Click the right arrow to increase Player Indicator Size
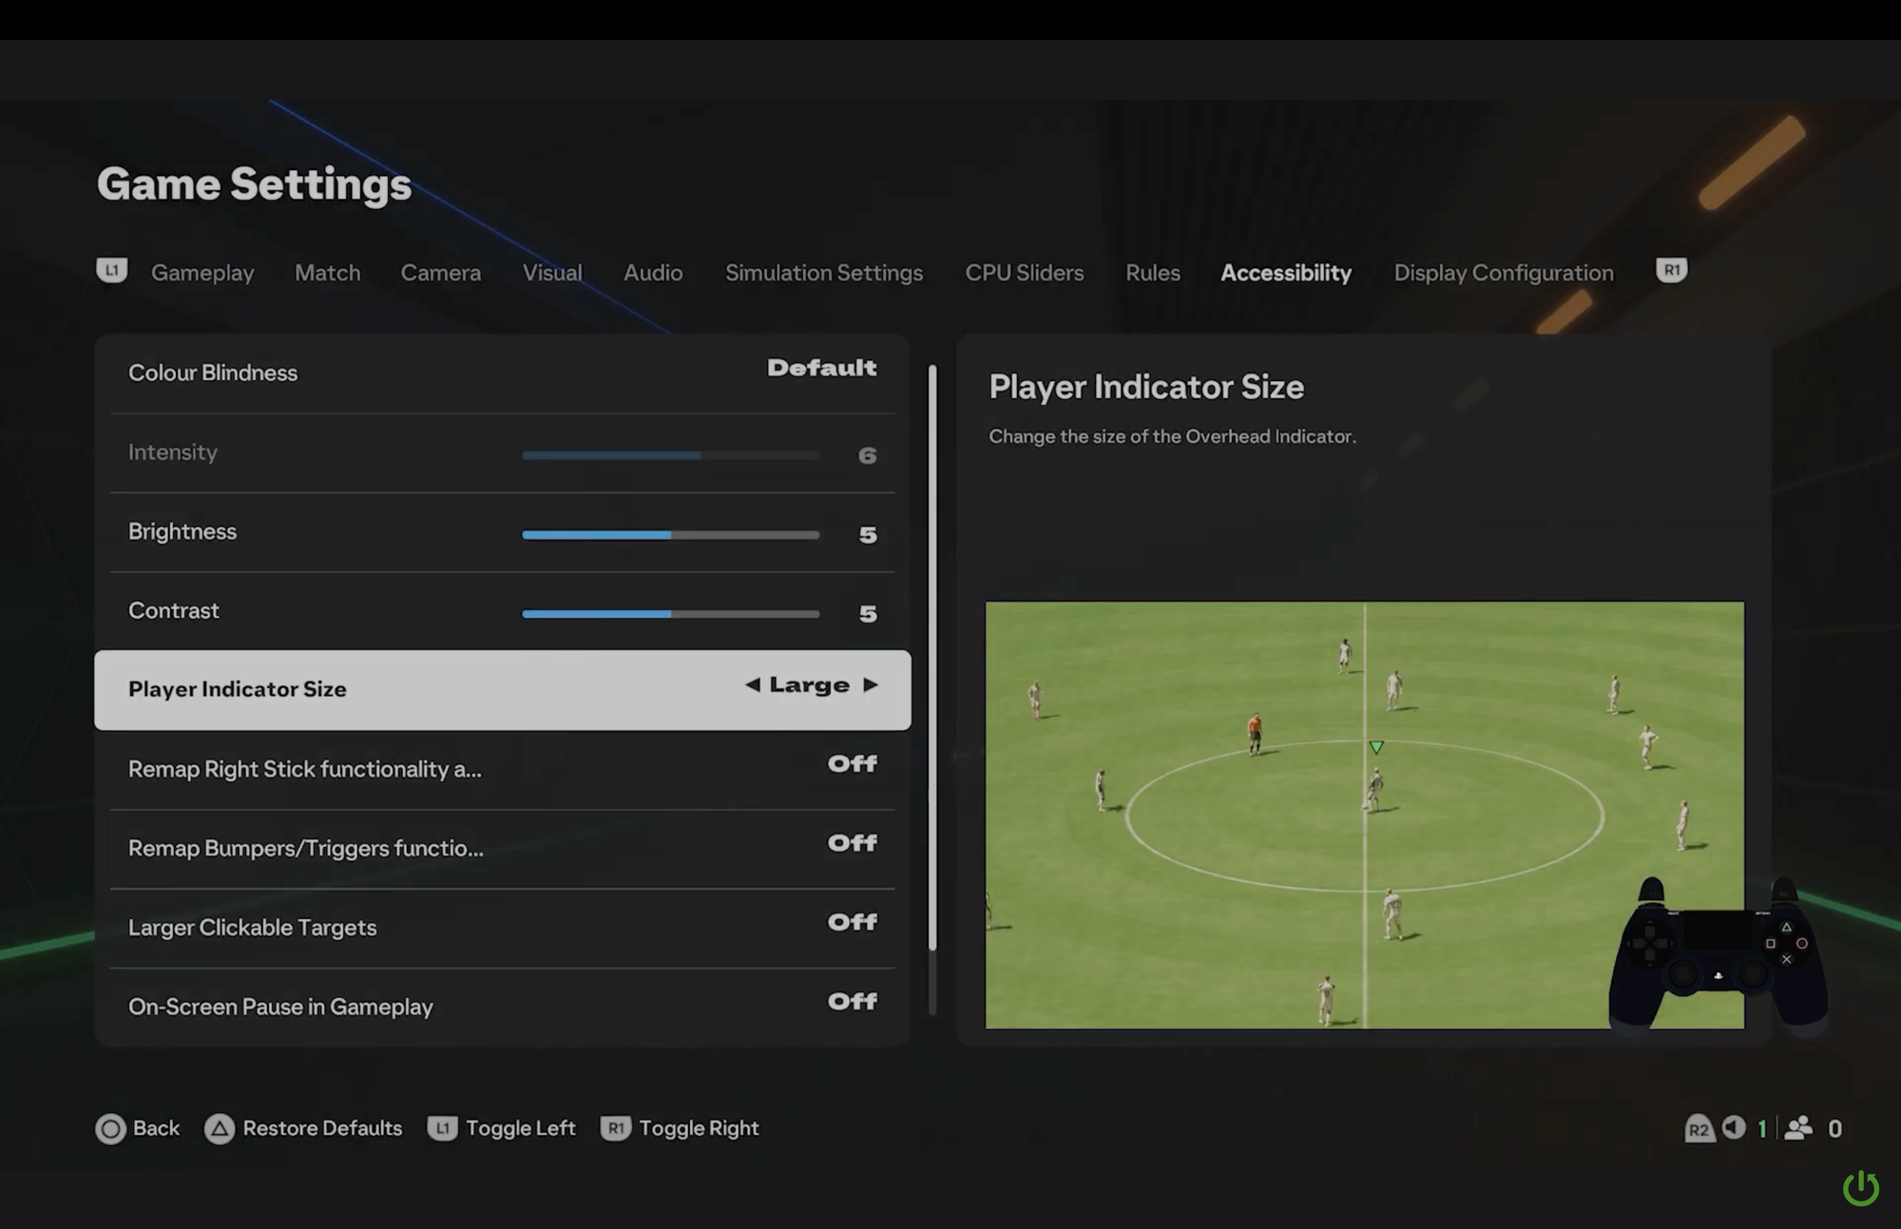 (872, 684)
